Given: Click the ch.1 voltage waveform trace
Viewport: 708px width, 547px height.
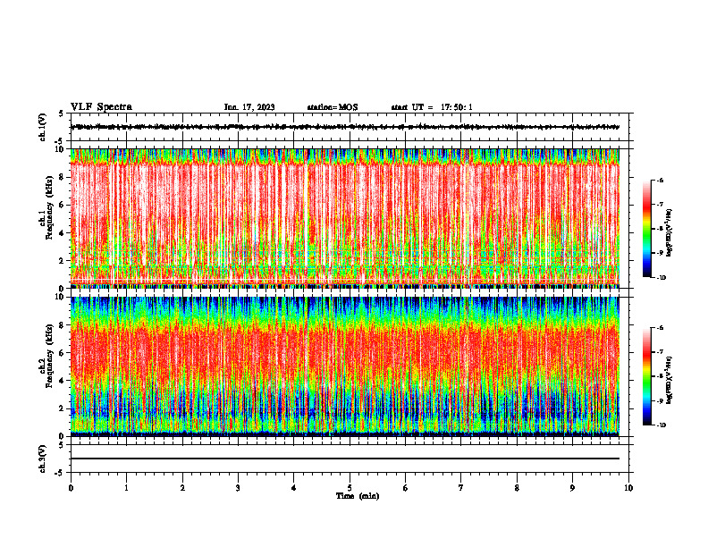Looking at the screenshot, I should pos(345,127).
